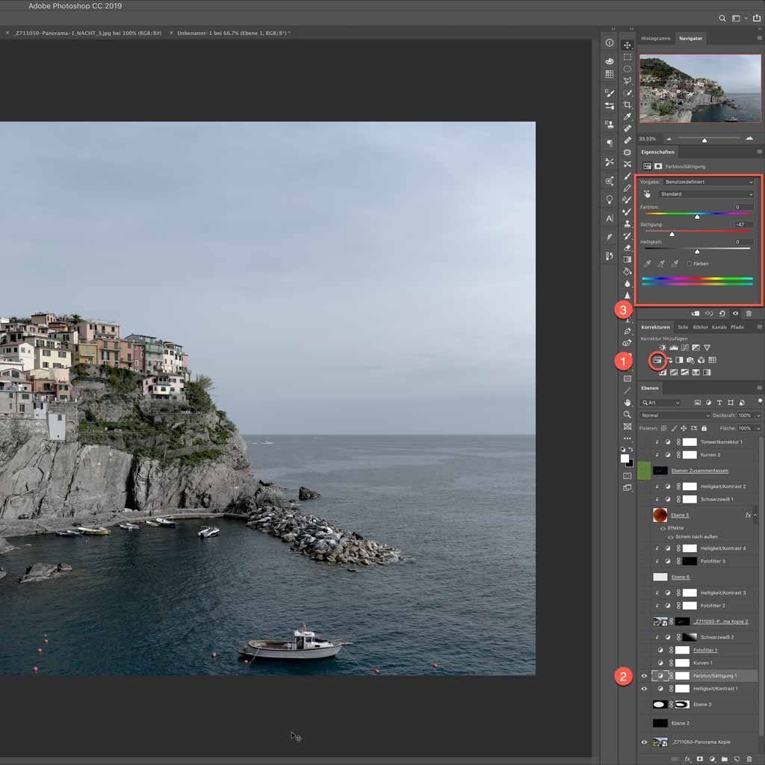
Task: Delete adjustment via Eigenschaften trash icon
Action: coord(749,314)
